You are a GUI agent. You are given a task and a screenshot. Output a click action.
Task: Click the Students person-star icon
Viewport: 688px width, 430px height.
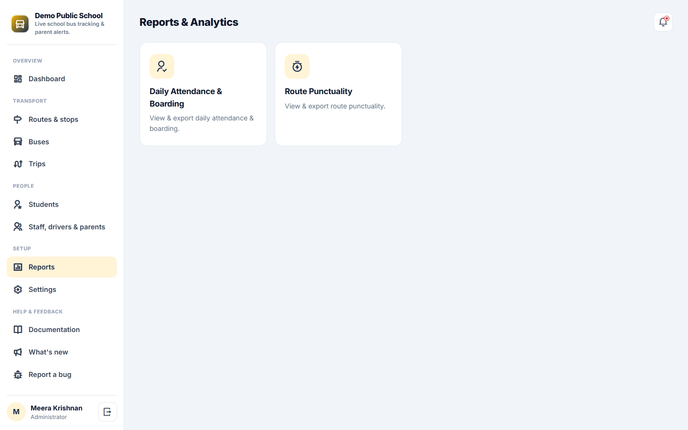point(18,204)
